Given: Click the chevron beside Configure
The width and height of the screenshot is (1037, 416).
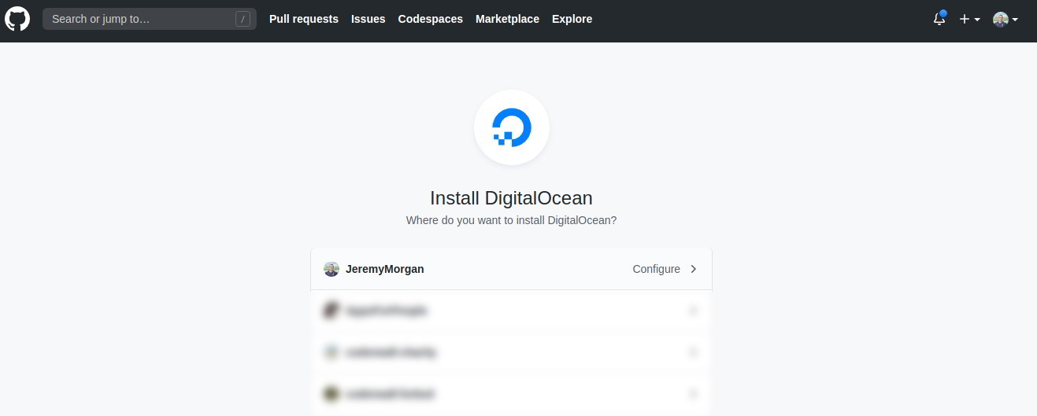Looking at the screenshot, I should (694, 269).
